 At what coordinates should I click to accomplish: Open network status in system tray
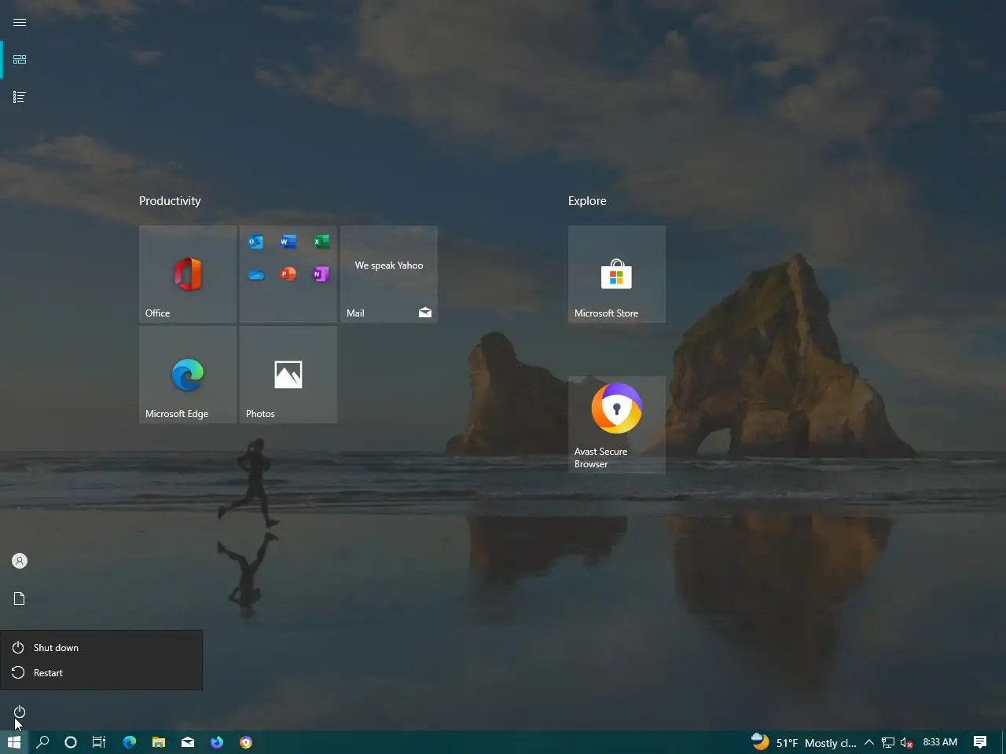click(x=888, y=742)
